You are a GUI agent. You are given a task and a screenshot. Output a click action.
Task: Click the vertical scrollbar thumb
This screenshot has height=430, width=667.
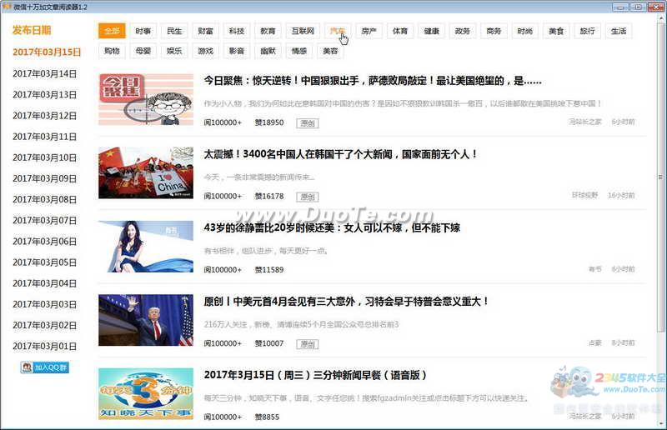660,177
